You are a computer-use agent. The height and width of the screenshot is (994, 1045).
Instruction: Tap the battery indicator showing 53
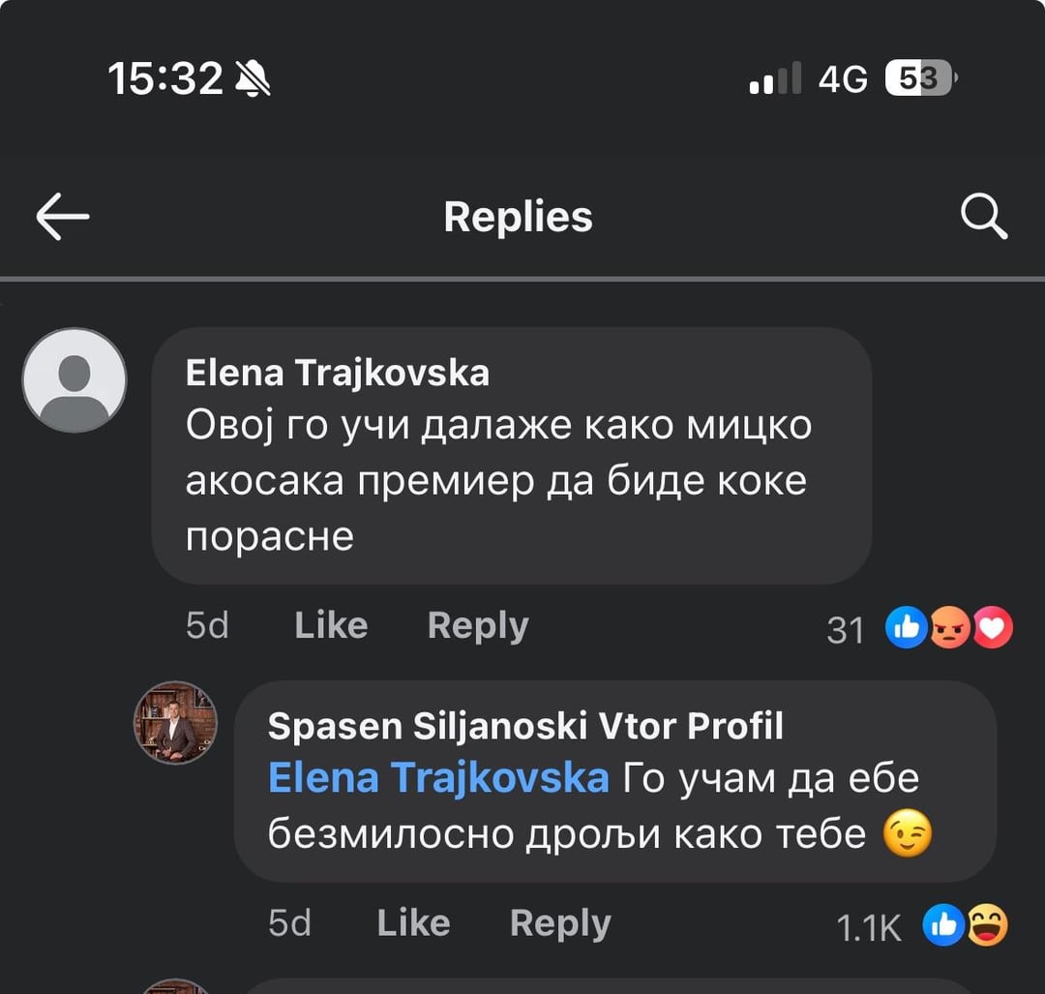[919, 78]
